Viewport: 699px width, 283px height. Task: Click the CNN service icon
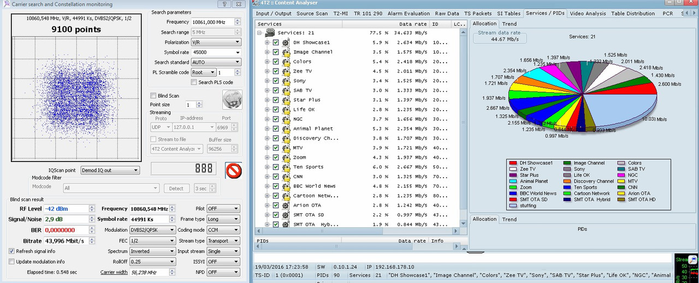coord(286,177)
